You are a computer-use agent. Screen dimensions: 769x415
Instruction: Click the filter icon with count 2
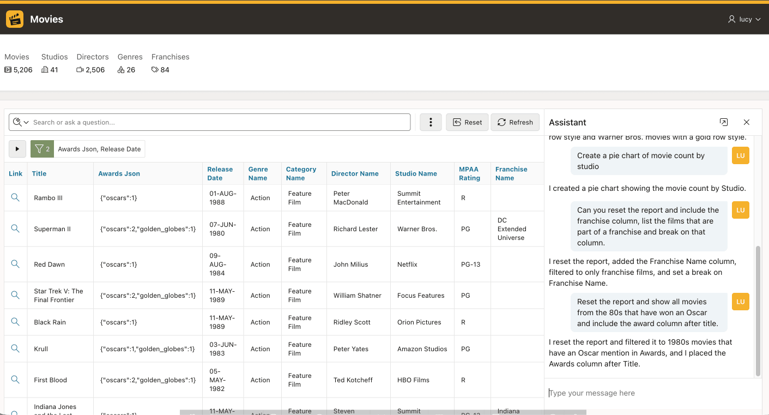pos(42,149)
